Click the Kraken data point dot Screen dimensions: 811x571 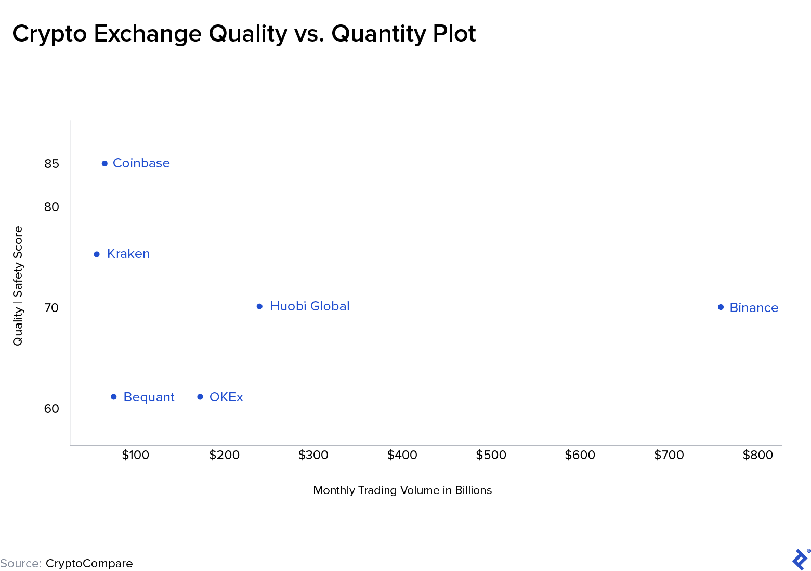click(97, 254)
